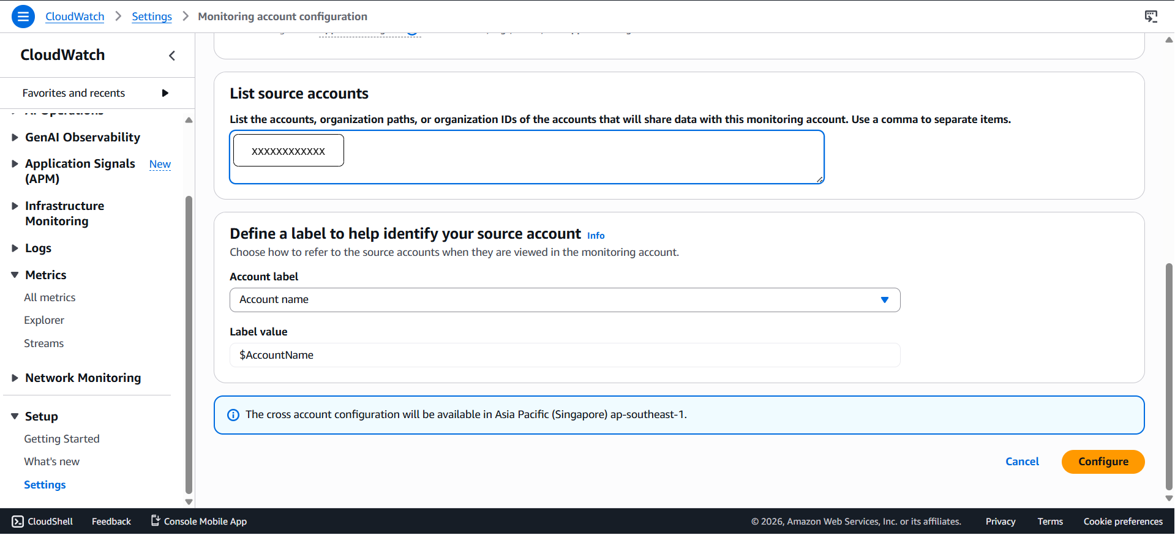Expand Infrastructure Monitoring section

15,206
